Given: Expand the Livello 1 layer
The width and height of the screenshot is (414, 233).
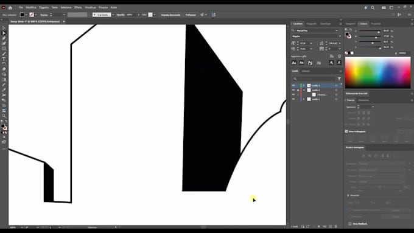Looking at the screenshot, I should click(x=304, y=99).
